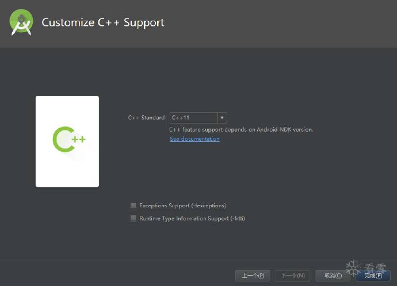Select the C++11 combo box field
This screenshot has width=397, height=286.
198,118
